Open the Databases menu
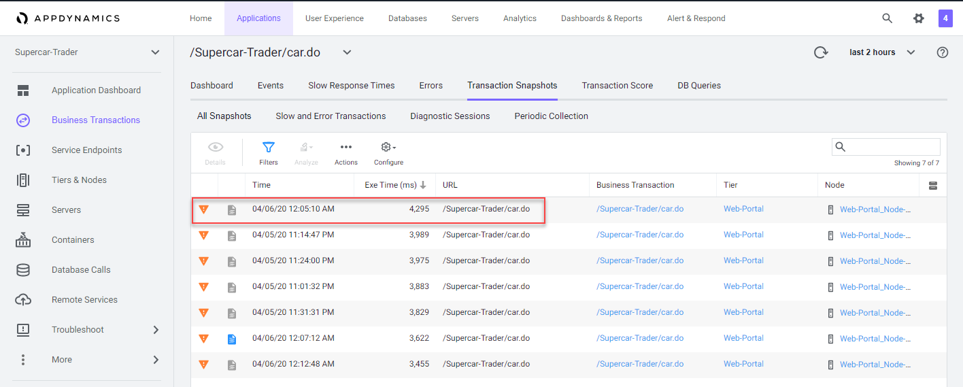Image resolution: width=963 pixels, height=387 pixels. click(x=407, y=18)
